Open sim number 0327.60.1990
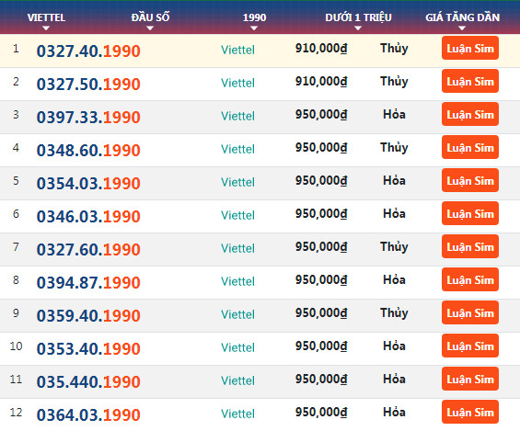This screenshot has height=431, width=520. tap(88, 250)
